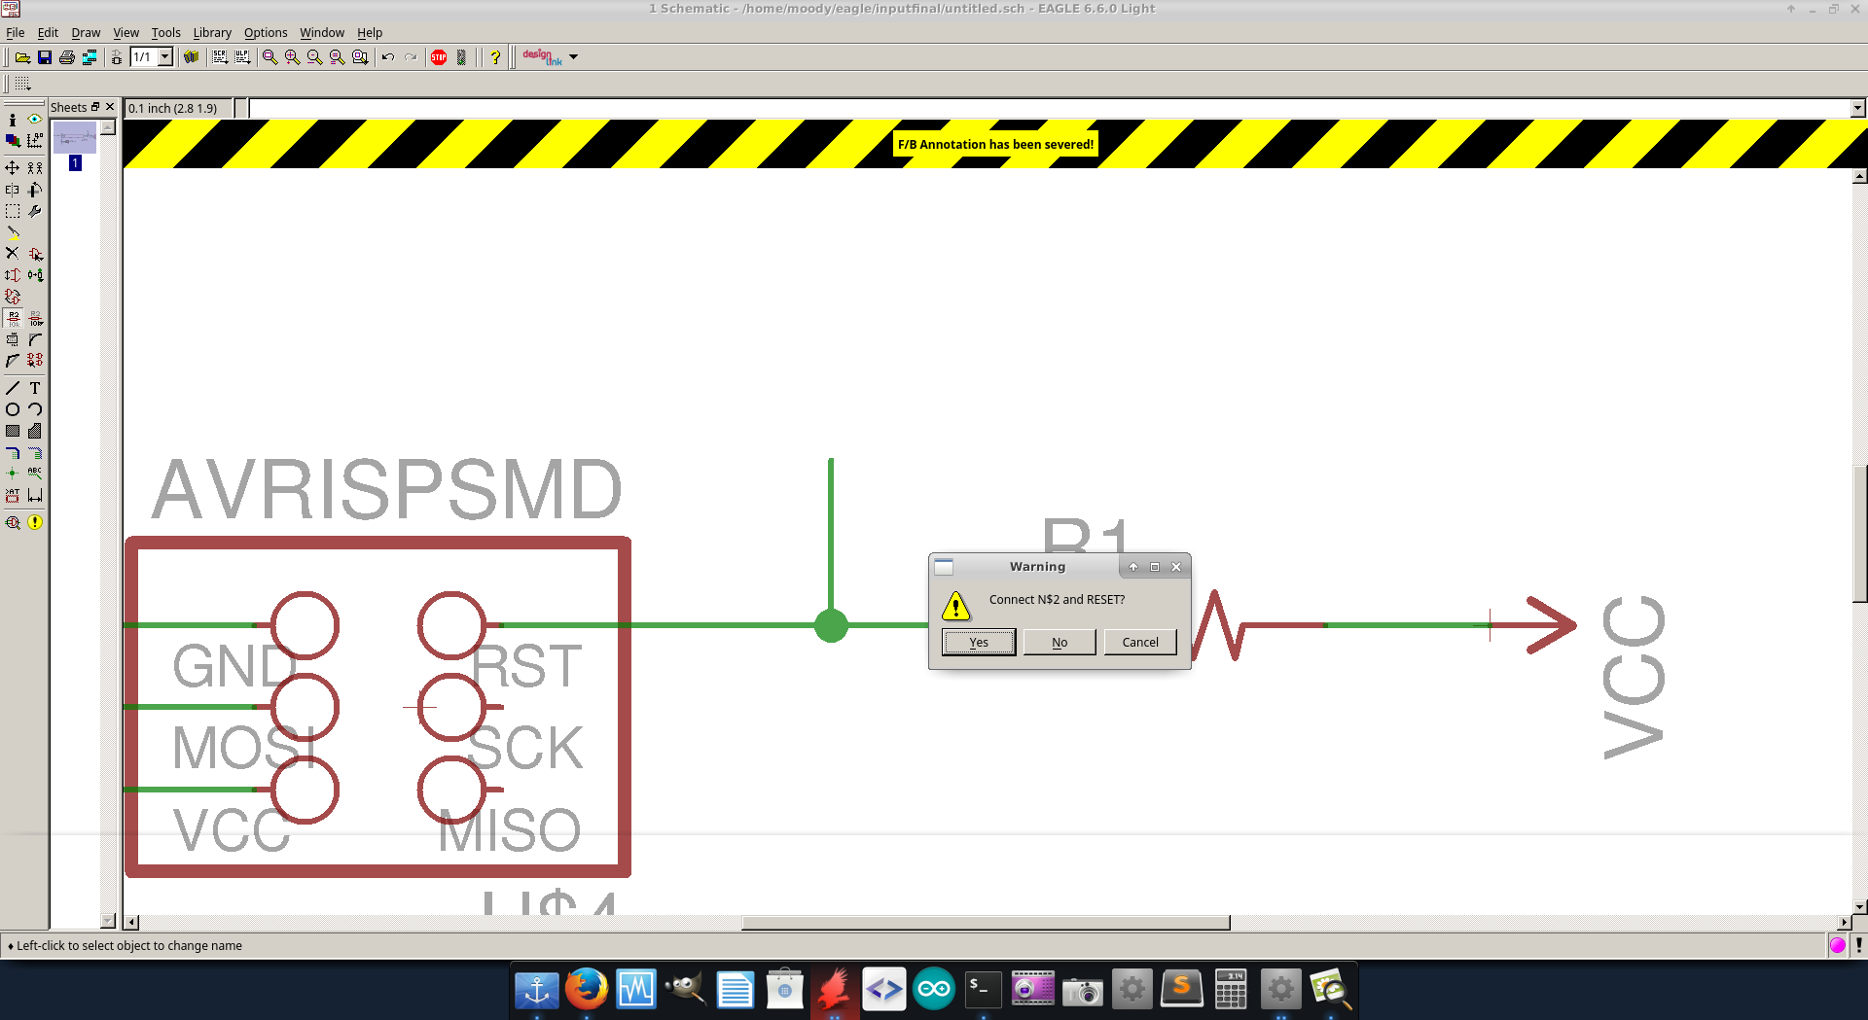Select the Line draw tool
This screenshot has width=1868, height=1020.
13,388
